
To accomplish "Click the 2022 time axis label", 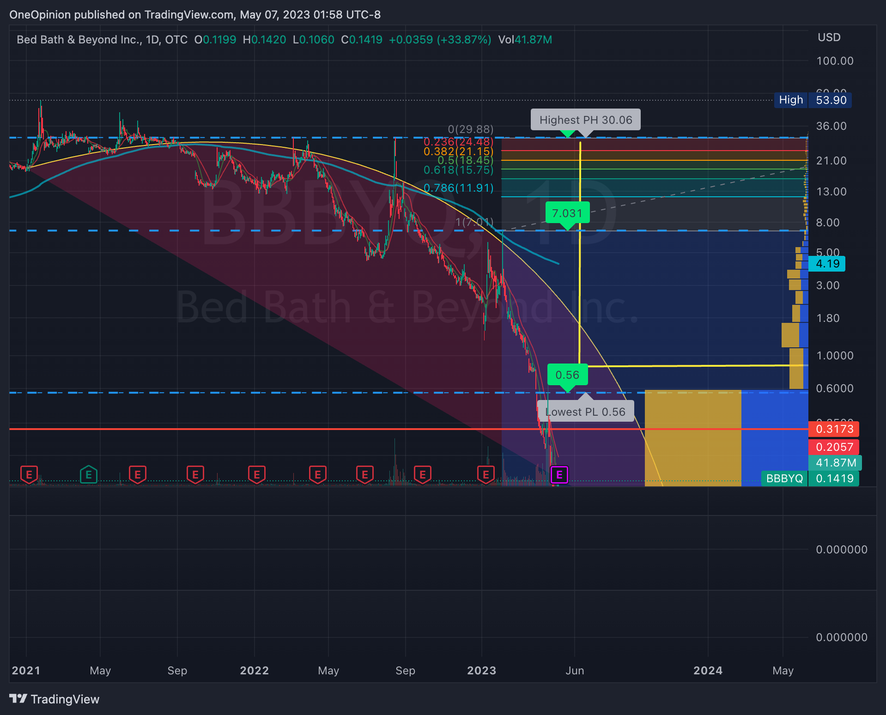I will pyautogui.click(x=255, y=671).
